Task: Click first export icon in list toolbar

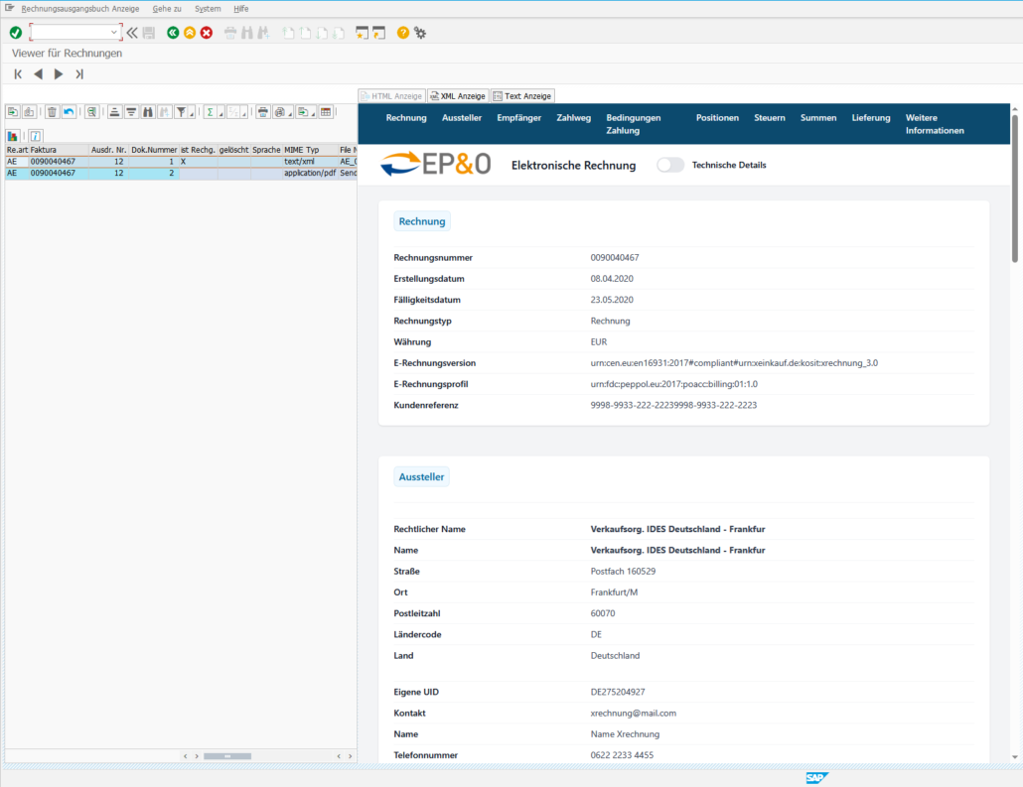Action: [x=12, y=112]
